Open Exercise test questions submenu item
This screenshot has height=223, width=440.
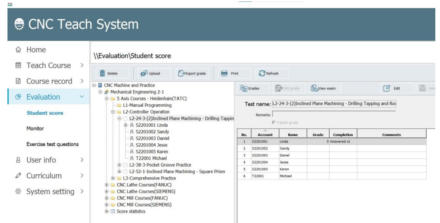pyautogui.click(x=53, y=144)
